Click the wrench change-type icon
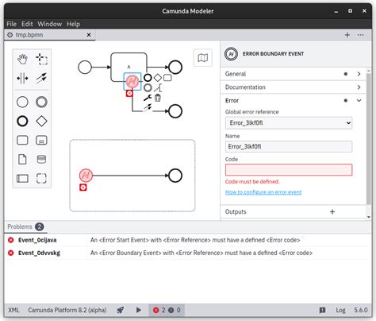 point(148,98)
